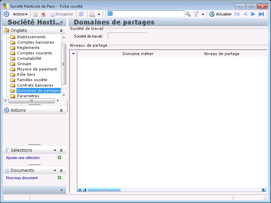Click the Sélections panel up arrow
Image resolution: width=271 pixels, height=203 pixels.
click(55, 150)
